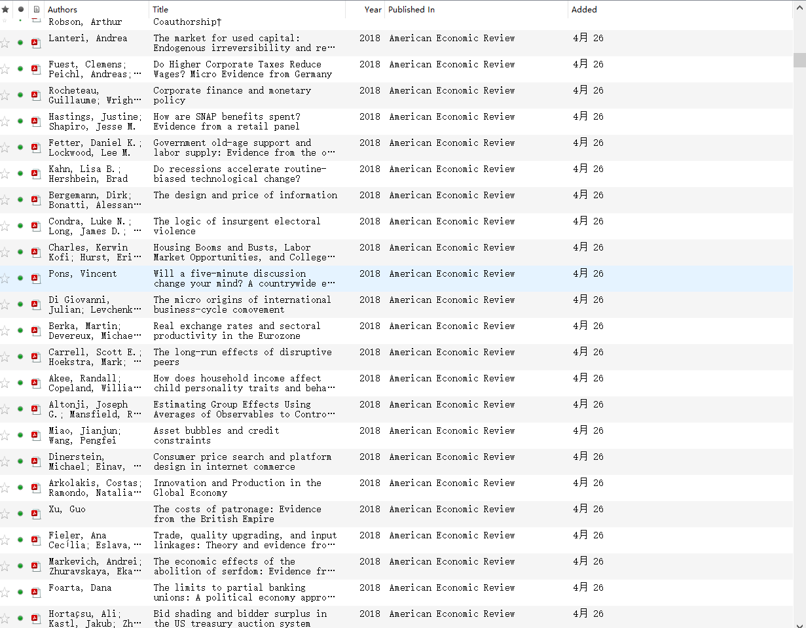The width and height of the screenshot is (806, 628).
Task: Open PDF icon for Fuest, Clemens paper
Action: 36,69
